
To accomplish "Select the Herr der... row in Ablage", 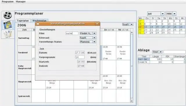I will pyautogui.click(x=162, y=59).
